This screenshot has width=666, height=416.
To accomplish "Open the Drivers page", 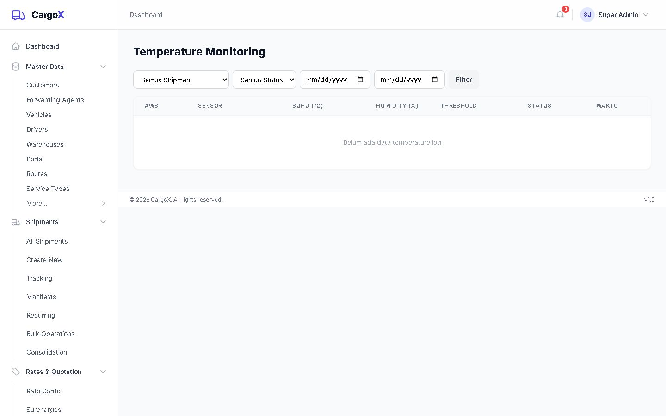I will tap(37, 129).
